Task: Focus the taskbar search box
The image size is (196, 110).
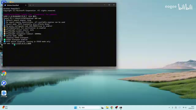Action: 89,108
